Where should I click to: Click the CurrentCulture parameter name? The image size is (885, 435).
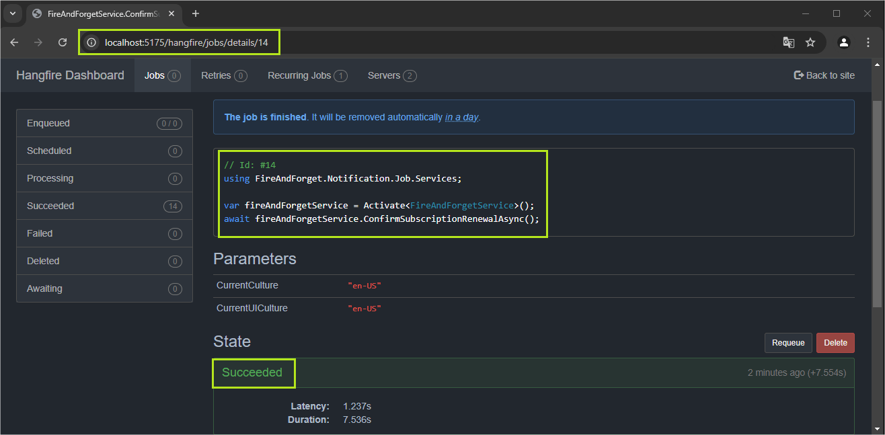coord(247,285)
